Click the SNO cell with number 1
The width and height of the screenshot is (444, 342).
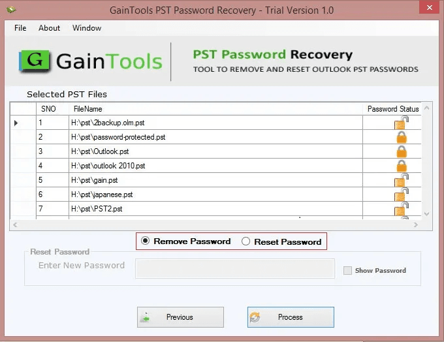pyautogui.click(x=52, y=123)
